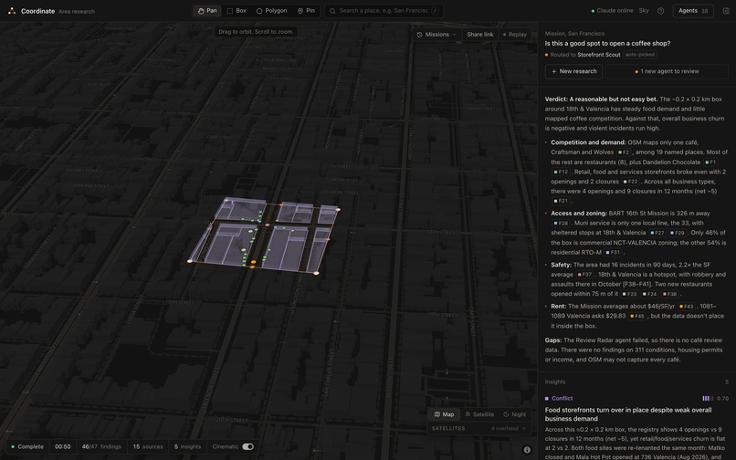Open citation tag F37

click(584, 275)
